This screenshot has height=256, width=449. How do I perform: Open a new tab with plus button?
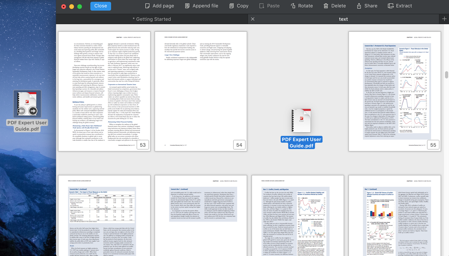coord(444,19)
